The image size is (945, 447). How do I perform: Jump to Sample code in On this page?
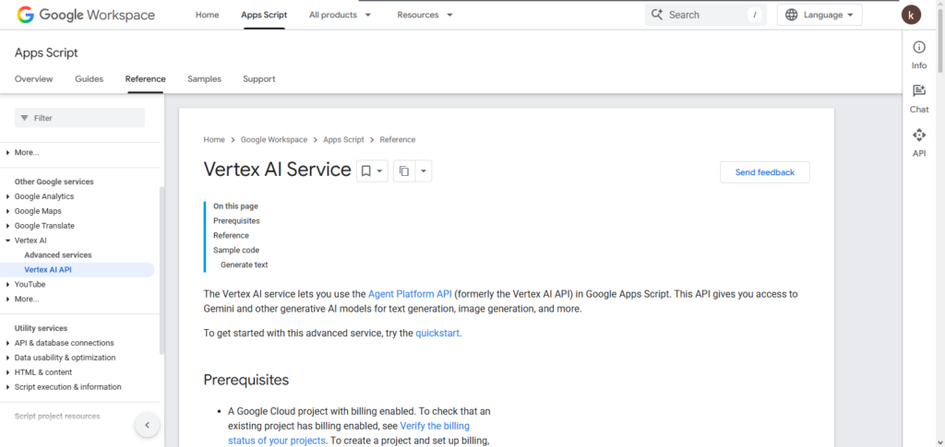click(x=236, y=251)
